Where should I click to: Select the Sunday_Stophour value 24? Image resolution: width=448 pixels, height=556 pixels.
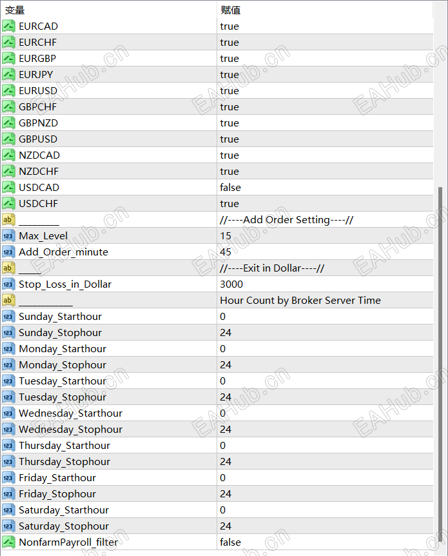click(x=226, y=333)
